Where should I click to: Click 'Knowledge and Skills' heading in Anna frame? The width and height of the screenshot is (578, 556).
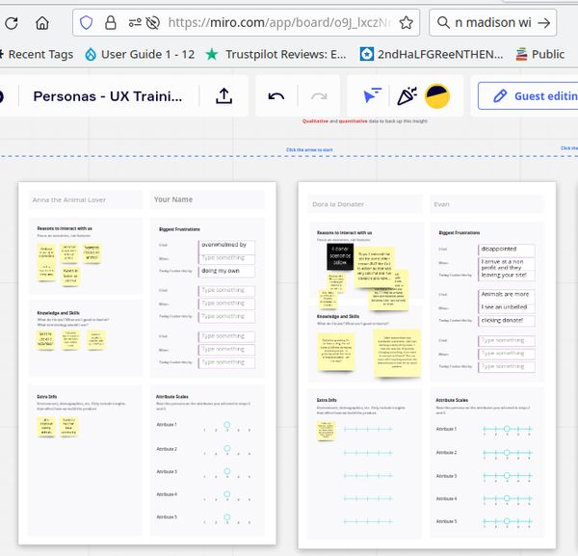pyautogui.click(x=58, y=313)
